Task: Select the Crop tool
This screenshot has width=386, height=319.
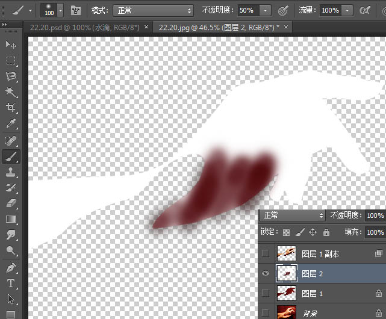Action: 11,108
